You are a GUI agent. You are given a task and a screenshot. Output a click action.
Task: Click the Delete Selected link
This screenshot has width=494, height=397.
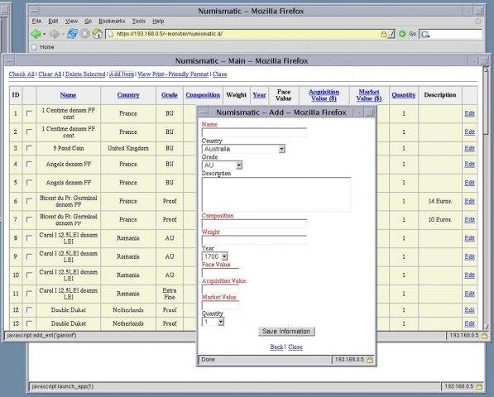click(x=85, y=74)
